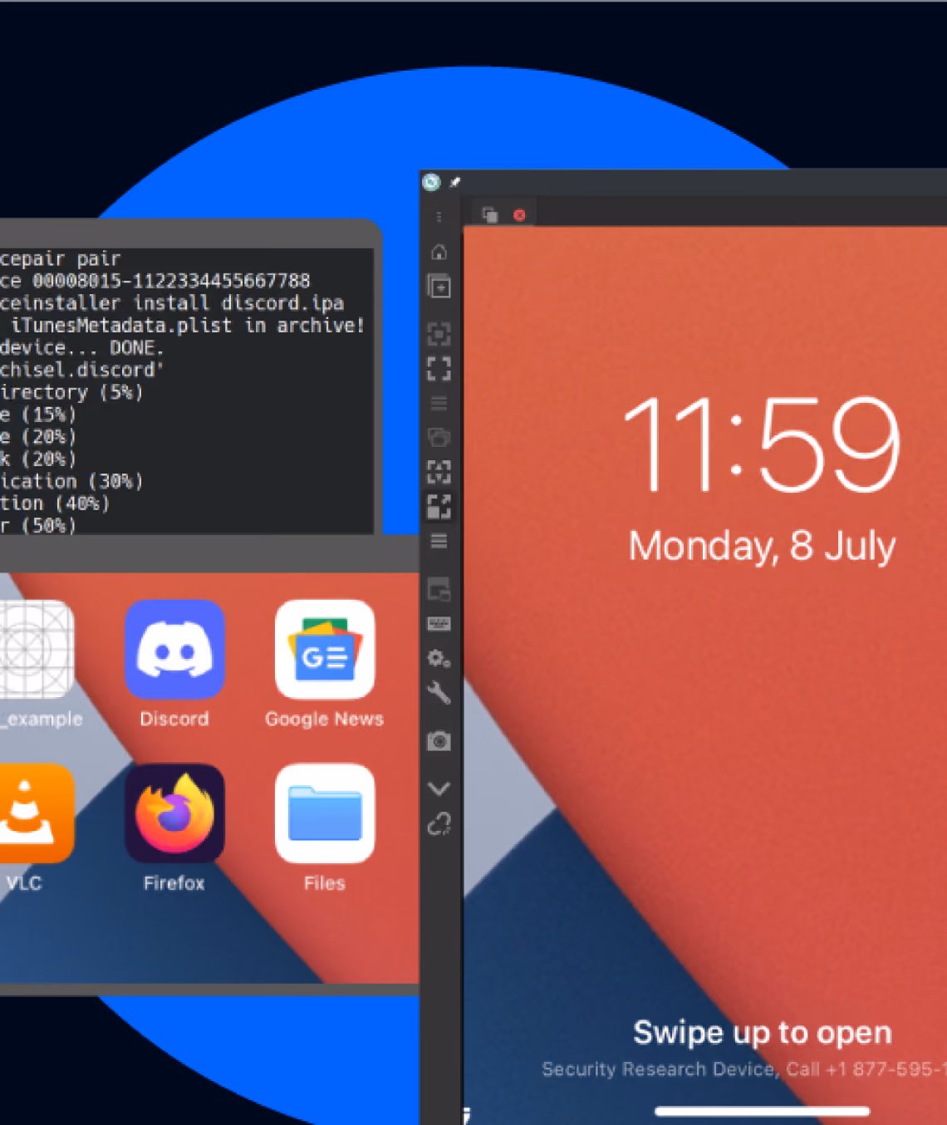Click the pin icon in the viewer title bar

455,182
